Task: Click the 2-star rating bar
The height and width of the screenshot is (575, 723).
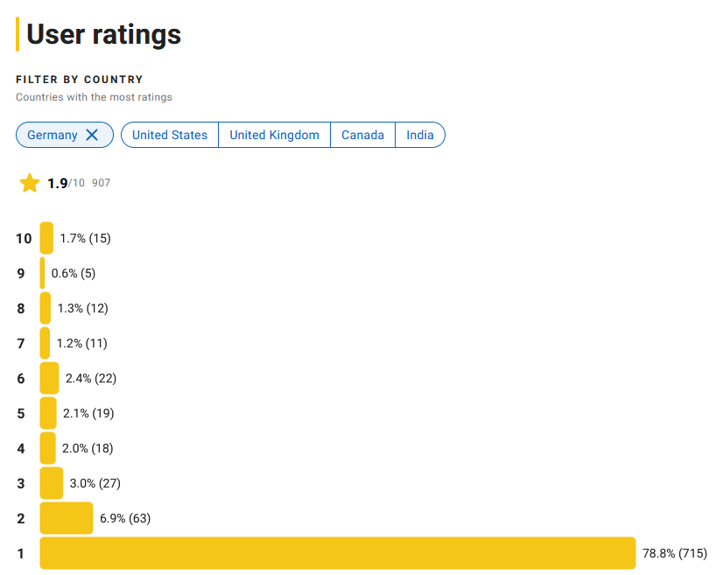Action: coord(67,518)
